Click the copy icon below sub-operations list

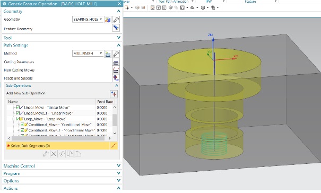70,154
